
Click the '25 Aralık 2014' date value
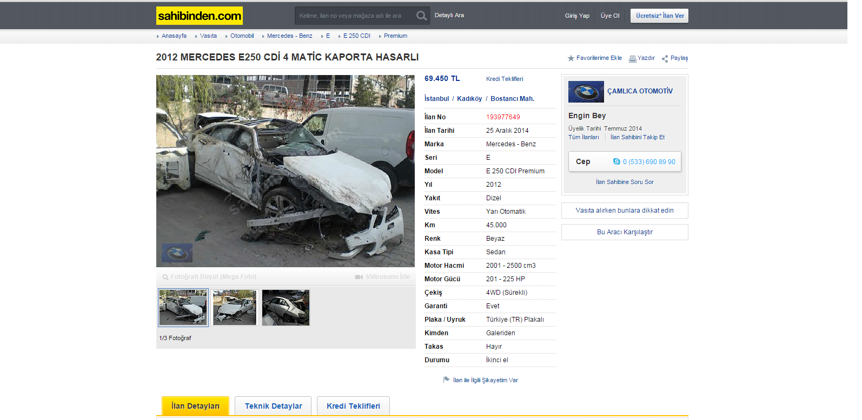pyautogui.click(x=507, y=131)
